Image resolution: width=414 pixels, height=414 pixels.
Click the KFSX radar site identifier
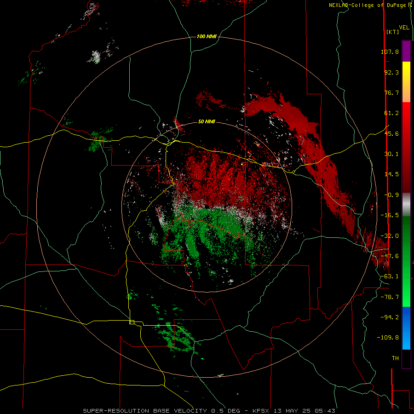(x=261, y=411)
